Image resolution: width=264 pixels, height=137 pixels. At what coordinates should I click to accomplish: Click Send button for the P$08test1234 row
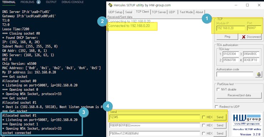pyautogui.click(x=220, y=133)
